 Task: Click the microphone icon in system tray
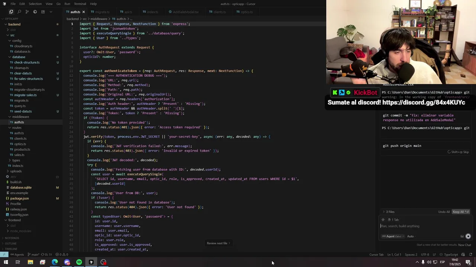[x=423, y=262]
